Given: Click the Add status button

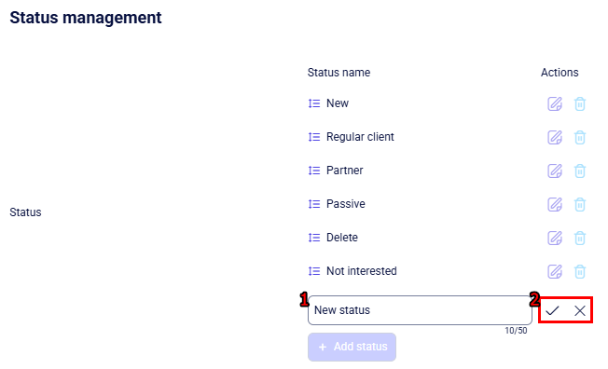Looking at the screenshot, I should point(352,347).
